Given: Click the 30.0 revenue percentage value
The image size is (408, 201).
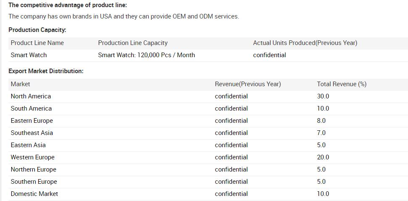Looking at the screenshot, I should tap(323, 96).
